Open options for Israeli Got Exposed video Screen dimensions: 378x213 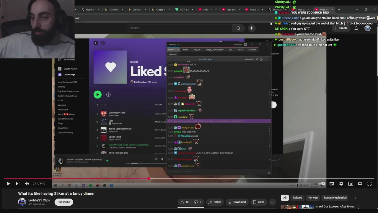click(359, 207)
